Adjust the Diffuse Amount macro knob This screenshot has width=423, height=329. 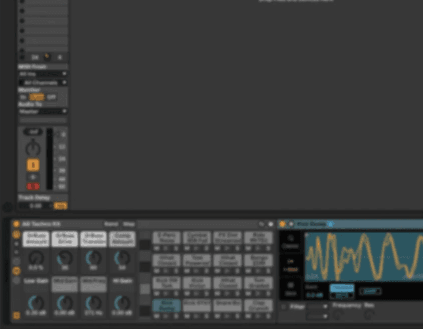pos(36,258)
